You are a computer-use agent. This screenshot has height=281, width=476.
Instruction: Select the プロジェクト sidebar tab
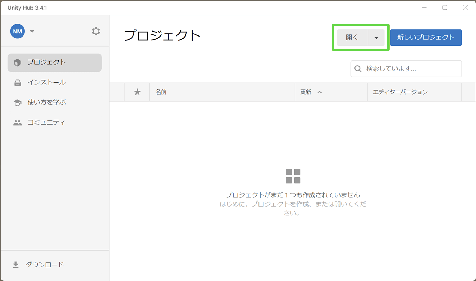click(x=55, y=63)
